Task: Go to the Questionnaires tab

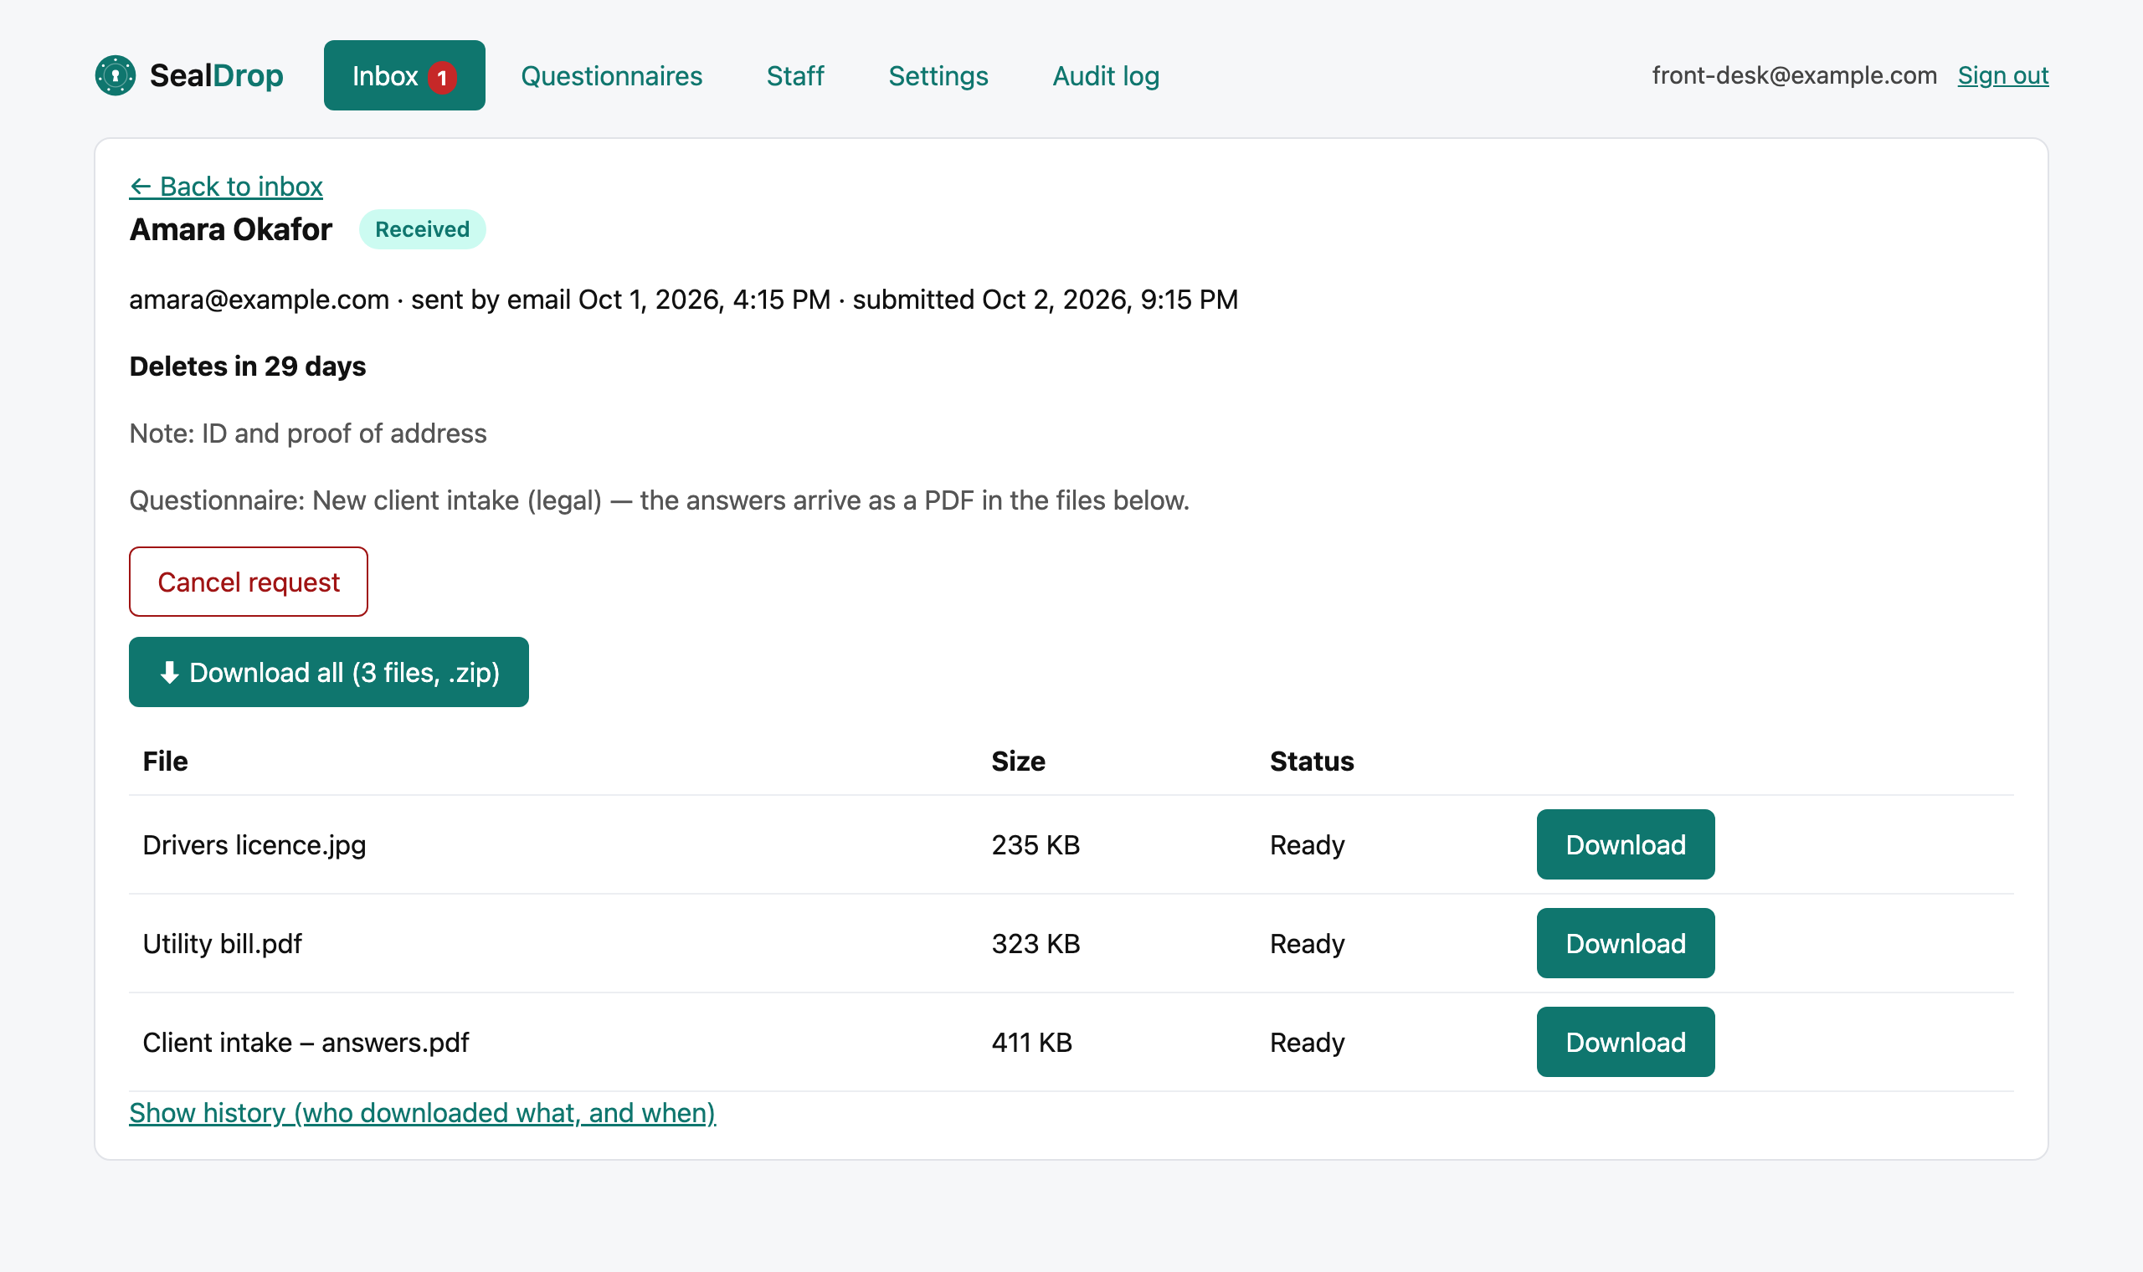Action: (611, 75)
